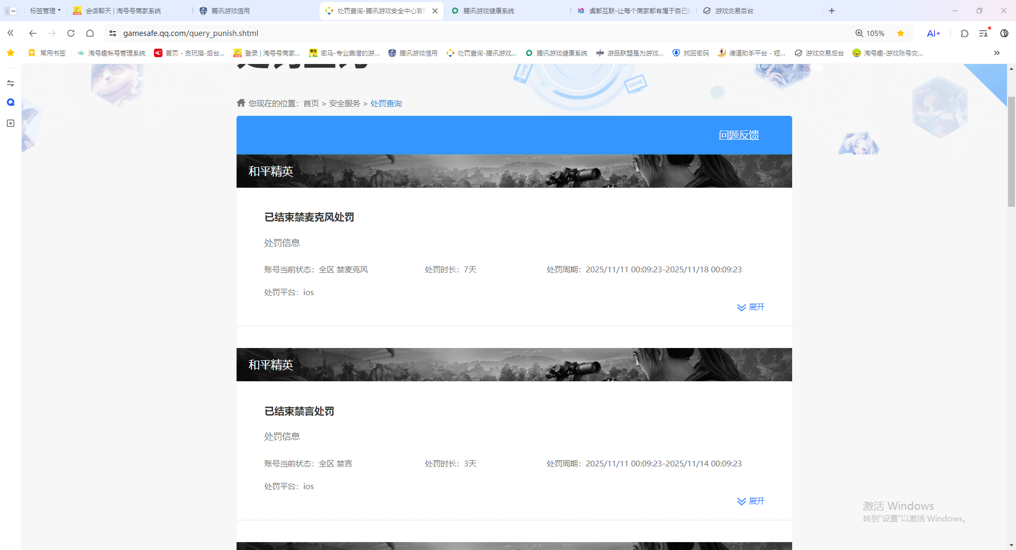1016x550 pixels.
Task: Click the compare arrows icon in left sidebar
Action: point(10,83)
